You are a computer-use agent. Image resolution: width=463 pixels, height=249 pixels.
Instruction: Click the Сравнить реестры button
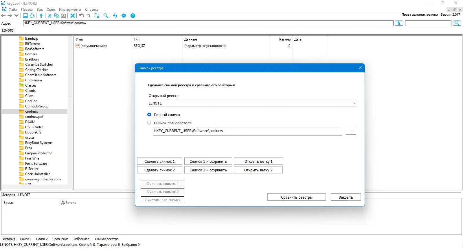(x=297, y=197)
